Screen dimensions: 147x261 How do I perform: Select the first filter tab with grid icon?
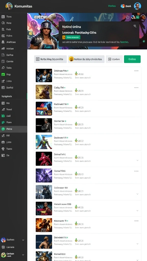pyautogui.click(x=50, y=59)
